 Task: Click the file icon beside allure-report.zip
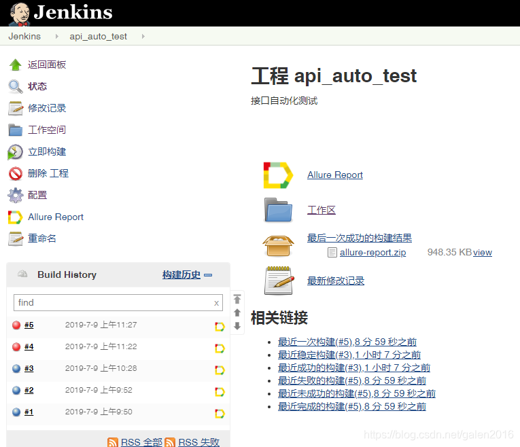pos(332,253)
